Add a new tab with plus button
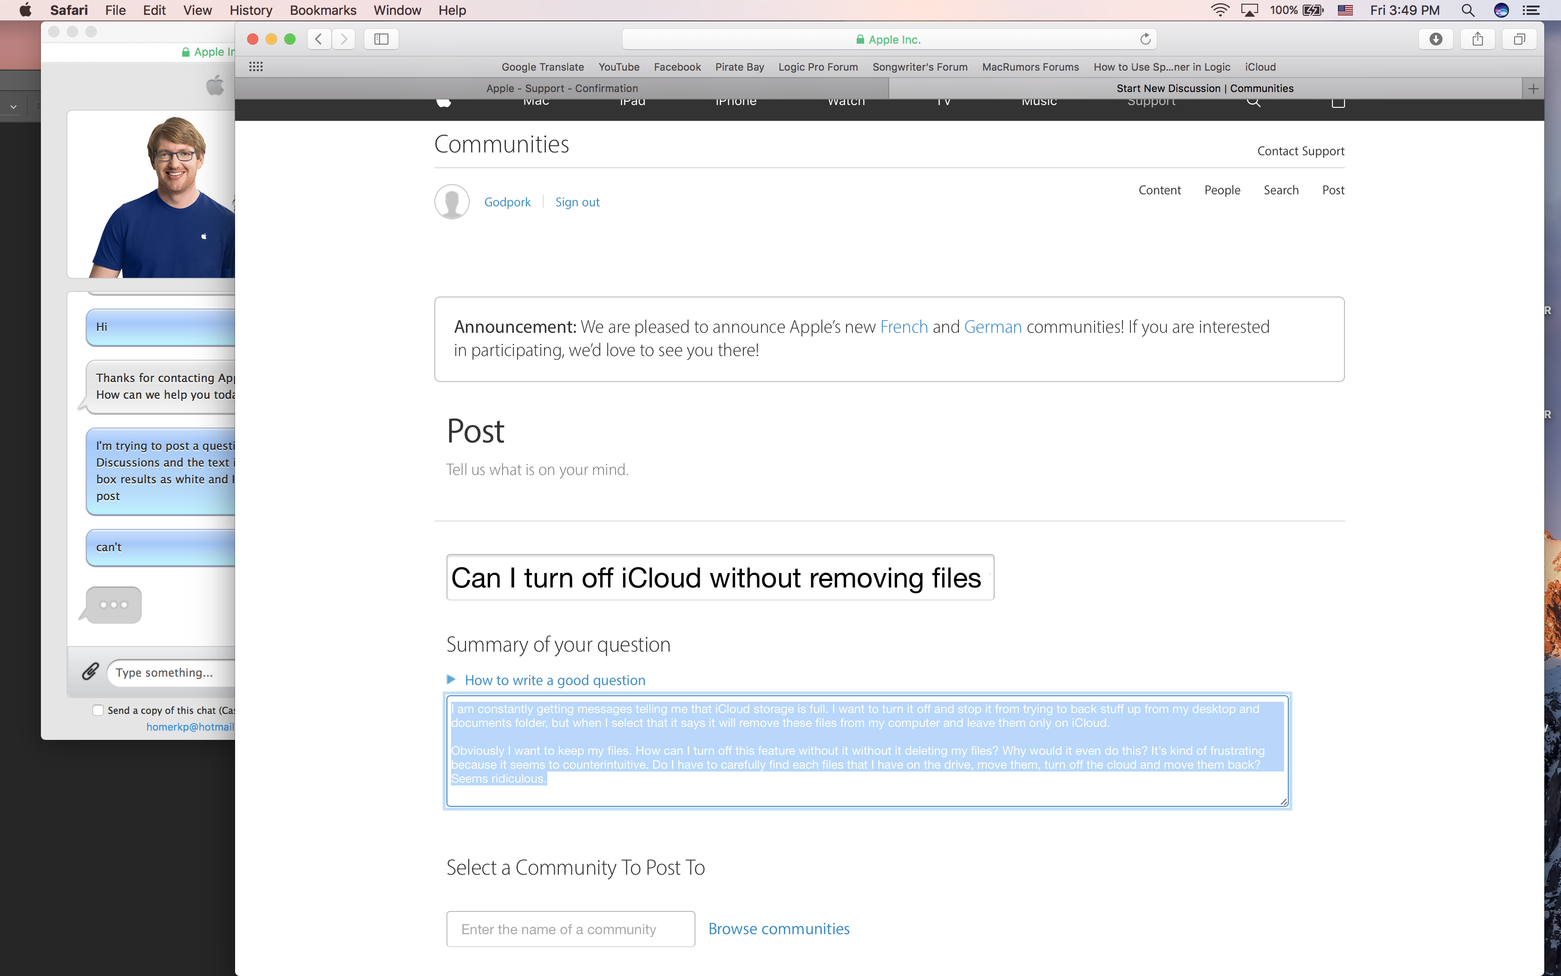 (x=1533, y=88)
